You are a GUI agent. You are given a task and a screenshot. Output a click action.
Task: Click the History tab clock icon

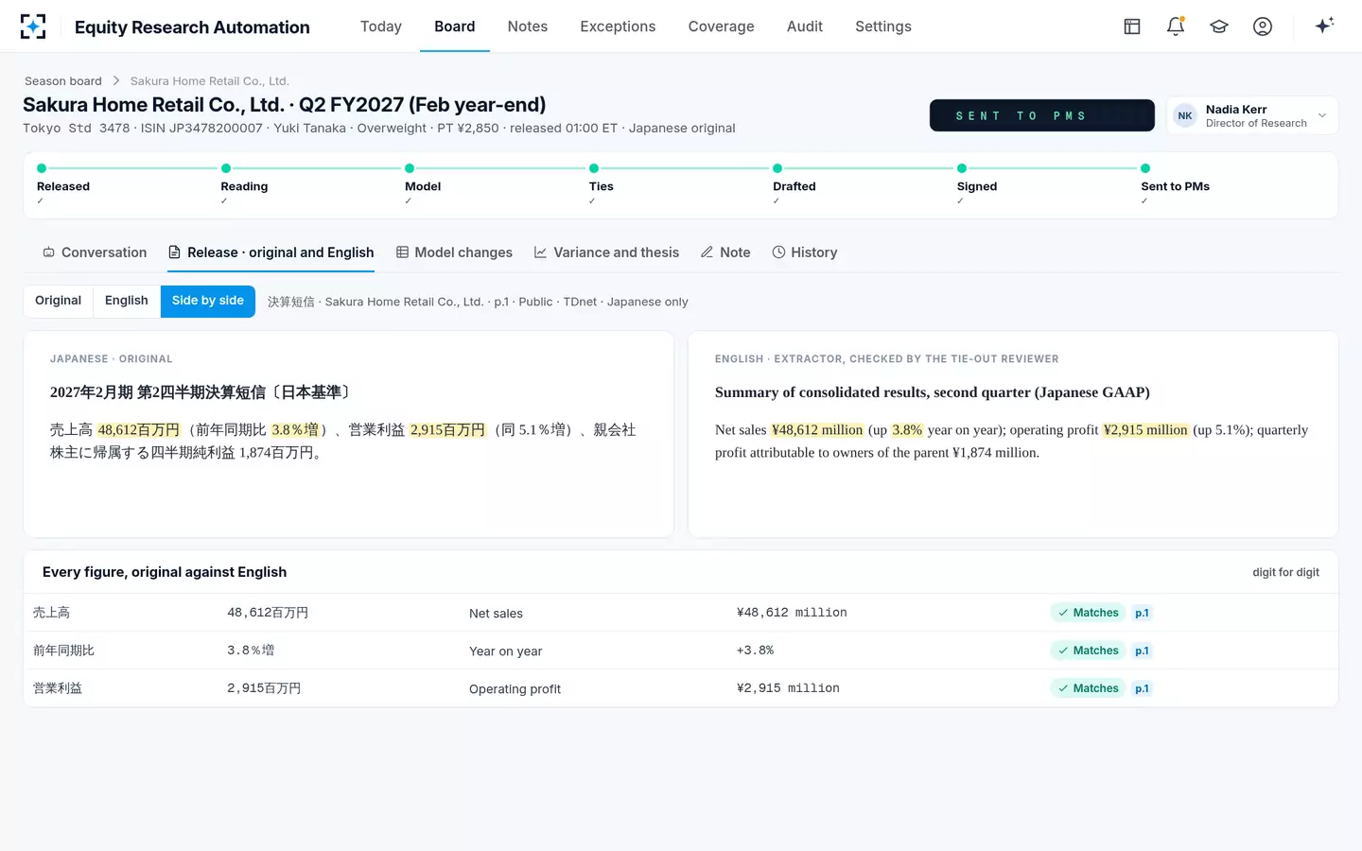778,252
